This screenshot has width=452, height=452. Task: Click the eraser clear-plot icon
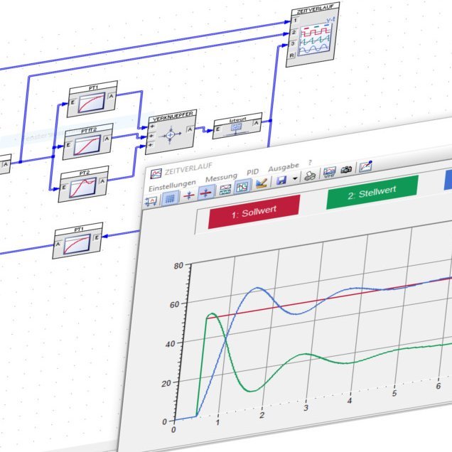click(261, 183)
